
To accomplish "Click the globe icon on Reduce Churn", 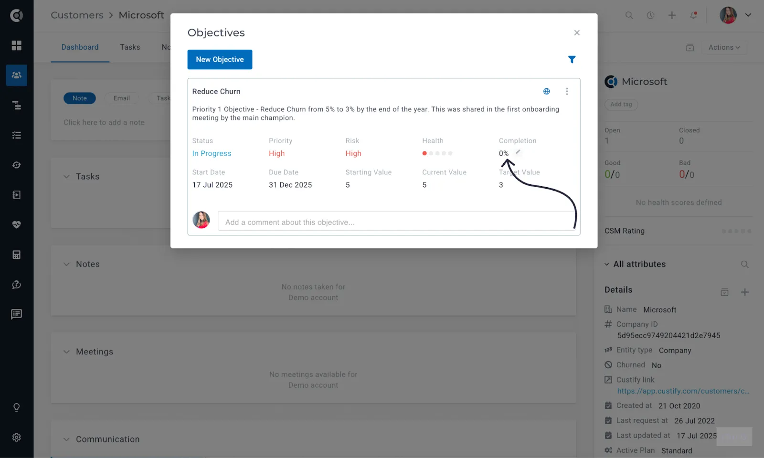I will 547,91.
